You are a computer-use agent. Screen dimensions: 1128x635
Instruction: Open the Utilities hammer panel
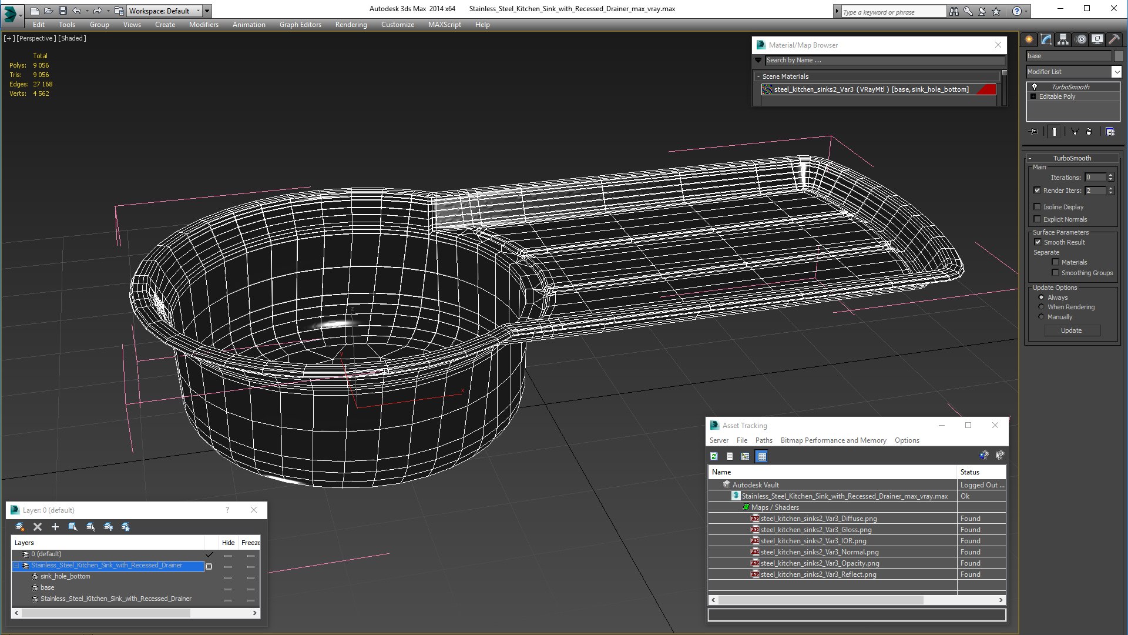click(x=1114, y=39)
